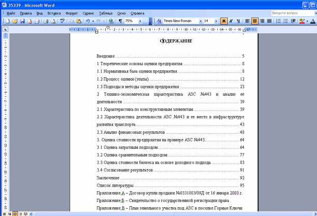317x216 pixels.
Task: Click the right indent ruler marker
Action: pyautogui.click(x=244, y=30)
